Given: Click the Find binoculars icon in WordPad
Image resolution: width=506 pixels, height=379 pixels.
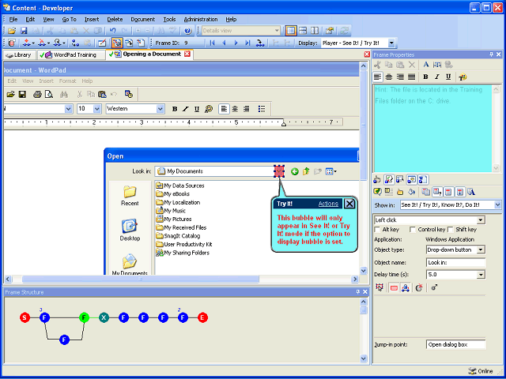Looking at the screenshot, I should pyautogui.click(x=63, y=94).
